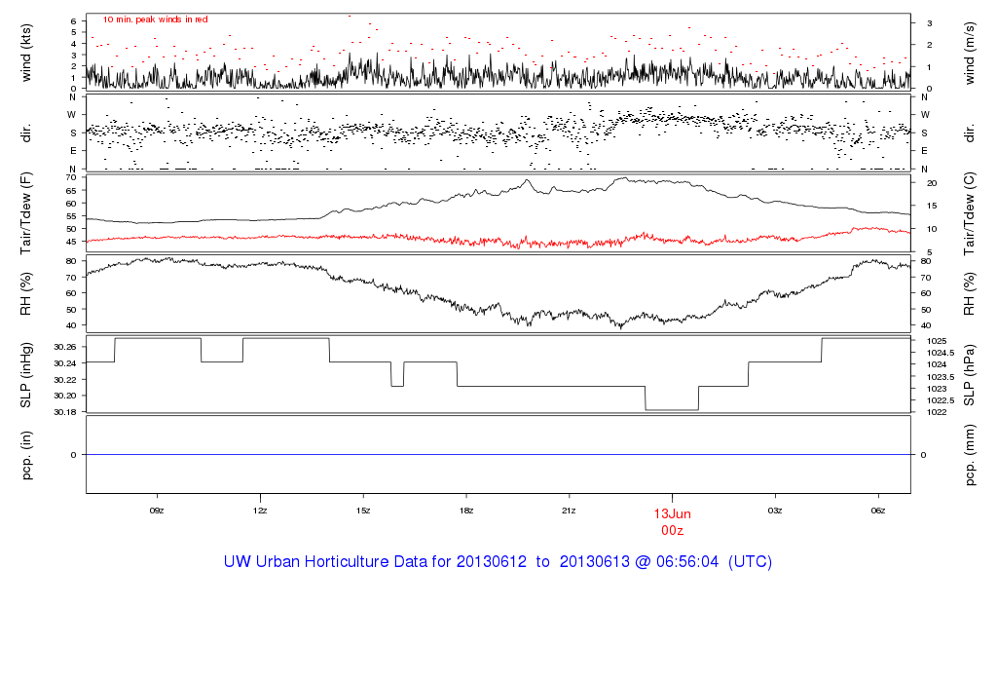The height and width of the screenshot is (682, 997).
Task: Click the '12z' time tick label
Action: click(x=259, y=511)
